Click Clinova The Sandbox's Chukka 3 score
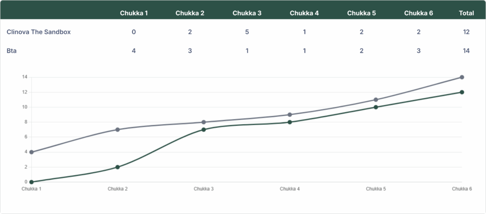Screen dimensions: 486x214 tap(247, 32)
